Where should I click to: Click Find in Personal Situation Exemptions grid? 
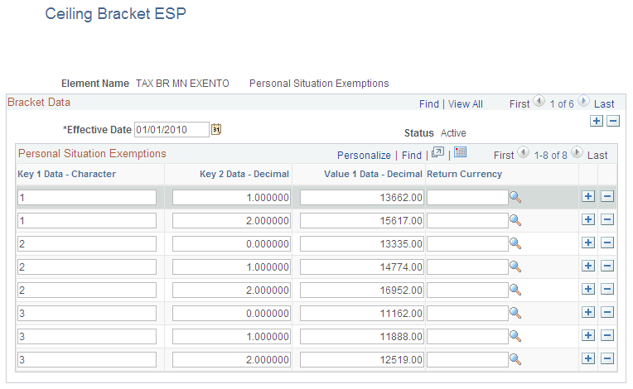(412, 156)
